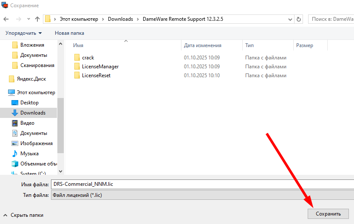Expand chevron after Этот компьютер breadcrumb
The width and height of the screenshot is (354, 224).
[x=103, y=19]
